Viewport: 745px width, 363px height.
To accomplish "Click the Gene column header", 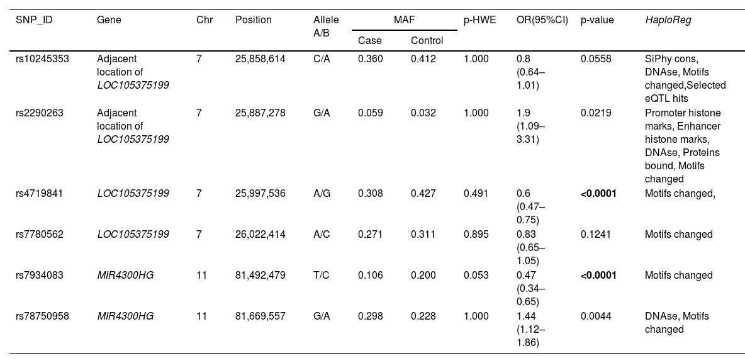I will coord(109,20).
